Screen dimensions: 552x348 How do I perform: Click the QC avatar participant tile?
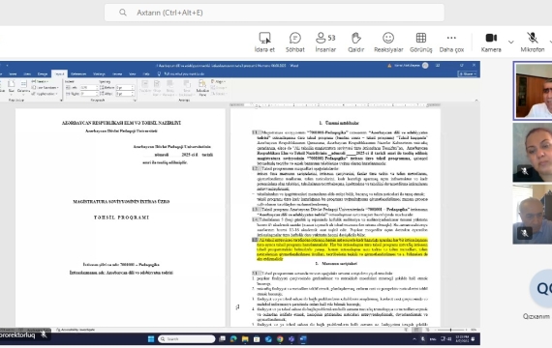coord(541,289)
